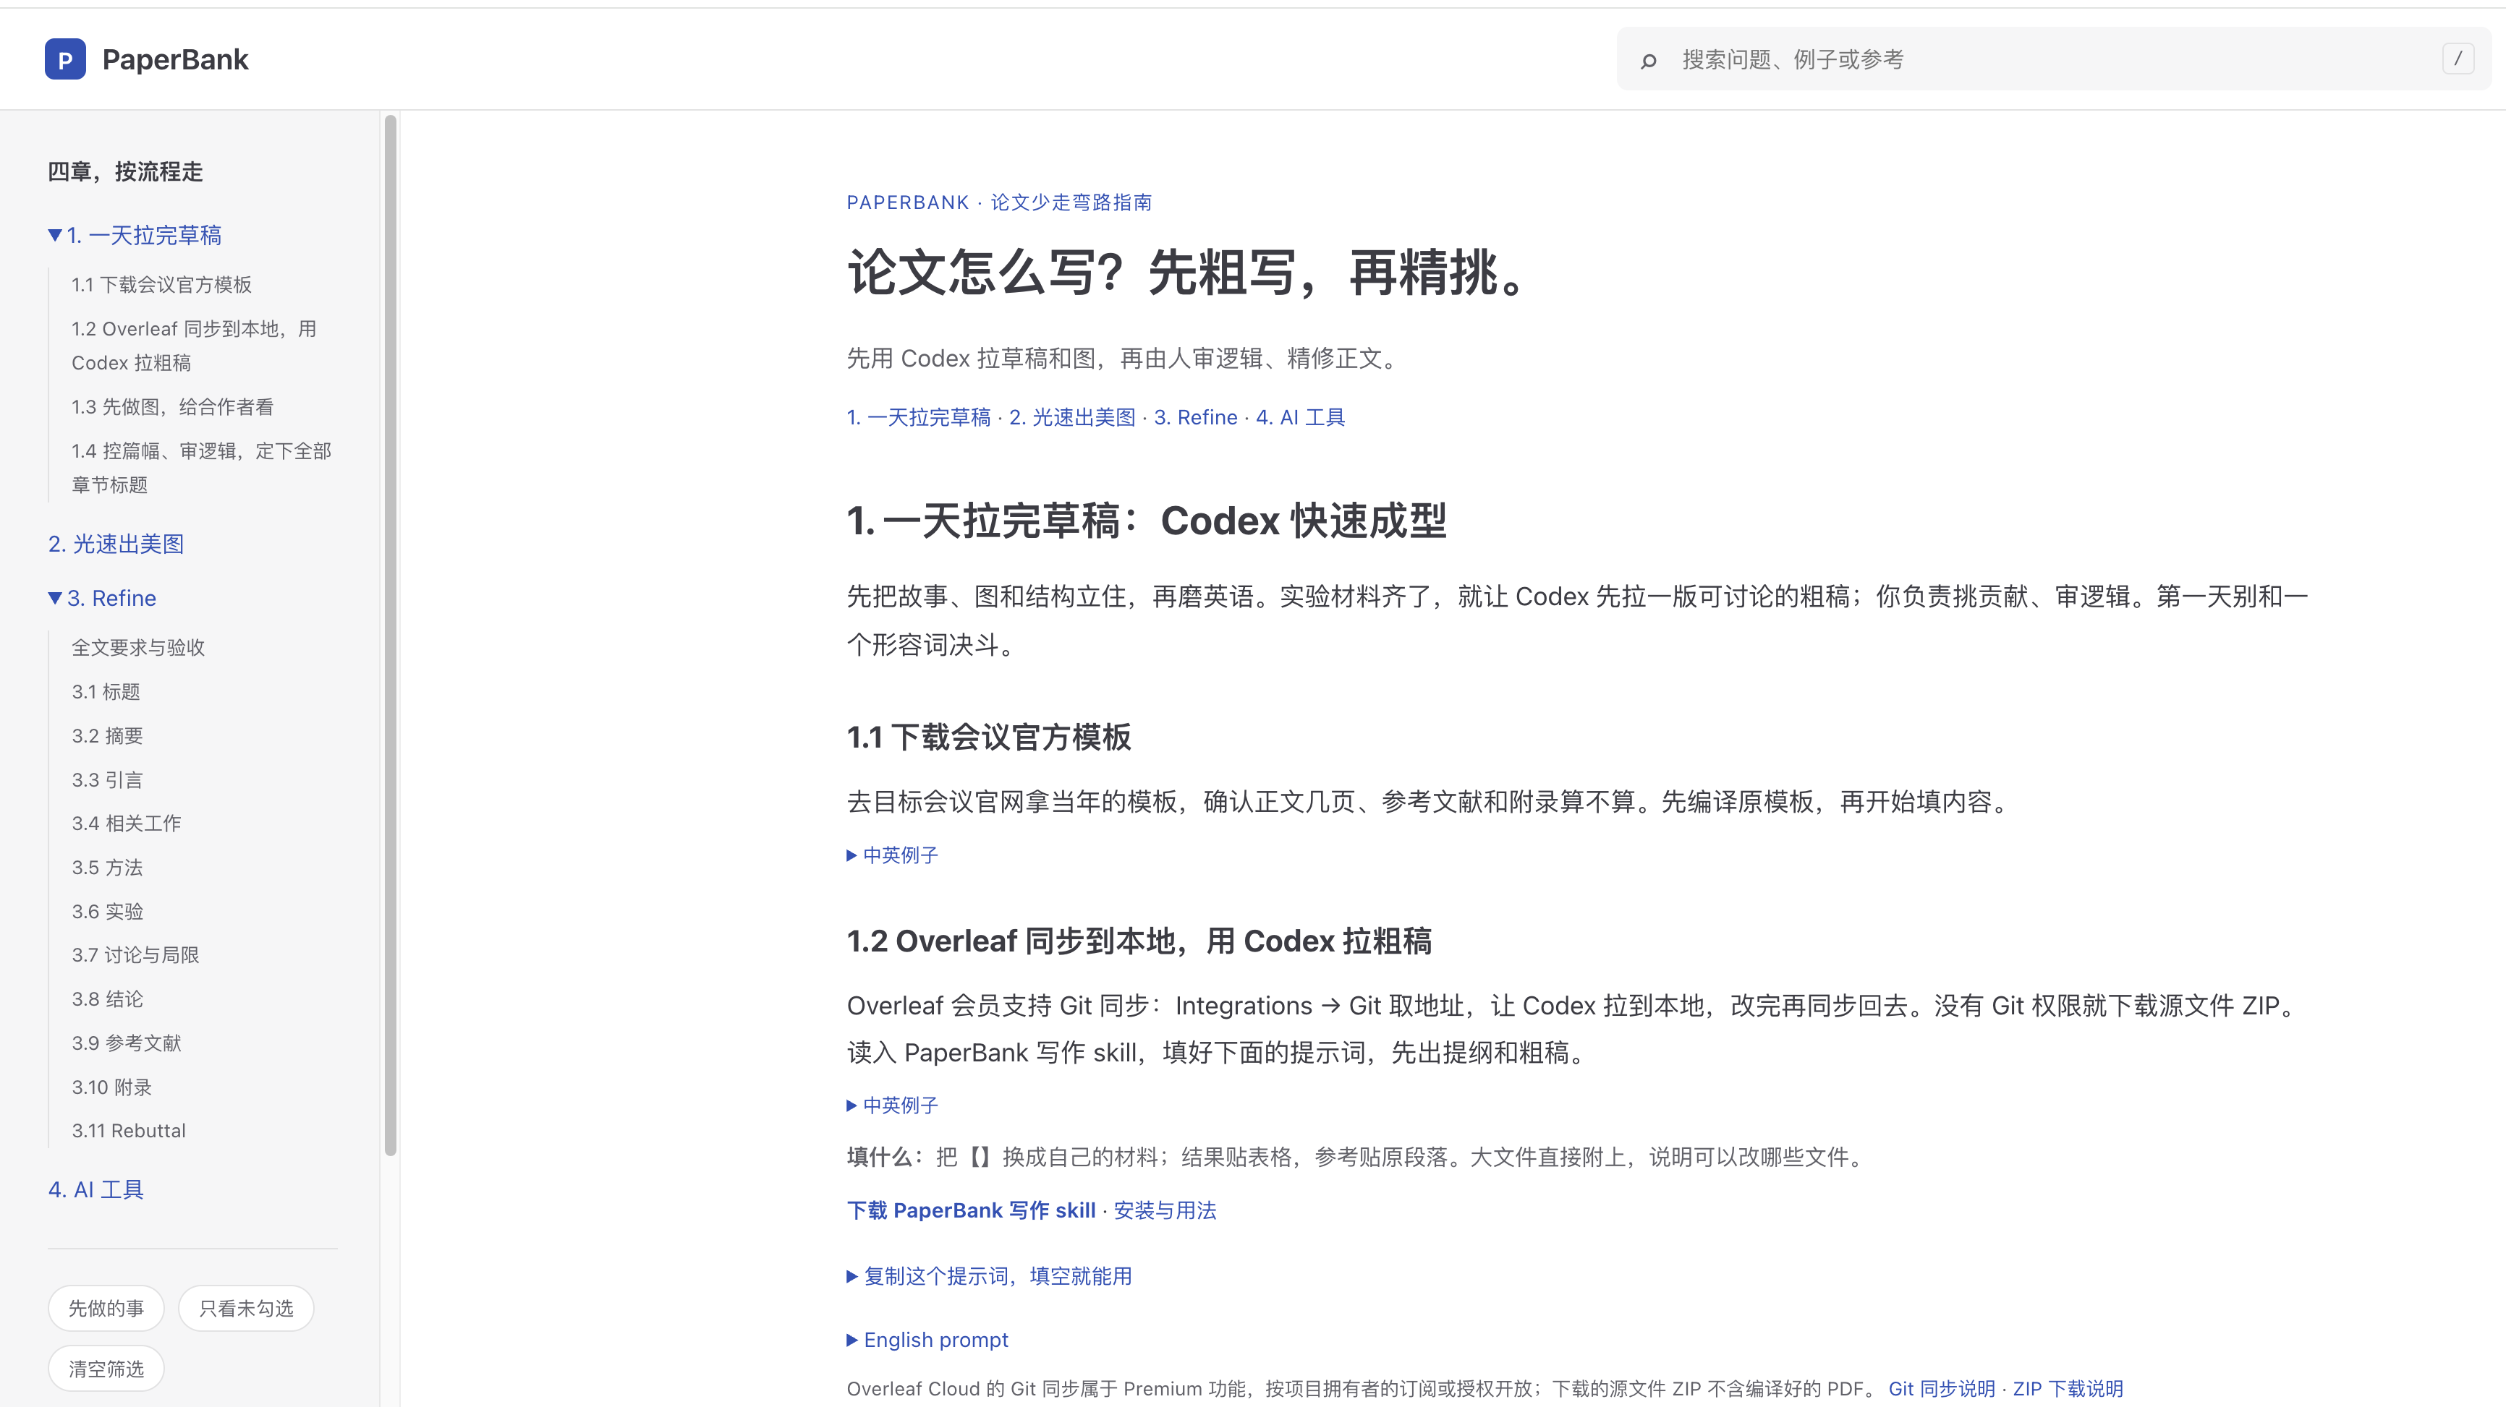Toggle the 只看未勾选 filter chip
The image size is (2506, 1407).
[x=246, y=1309]
